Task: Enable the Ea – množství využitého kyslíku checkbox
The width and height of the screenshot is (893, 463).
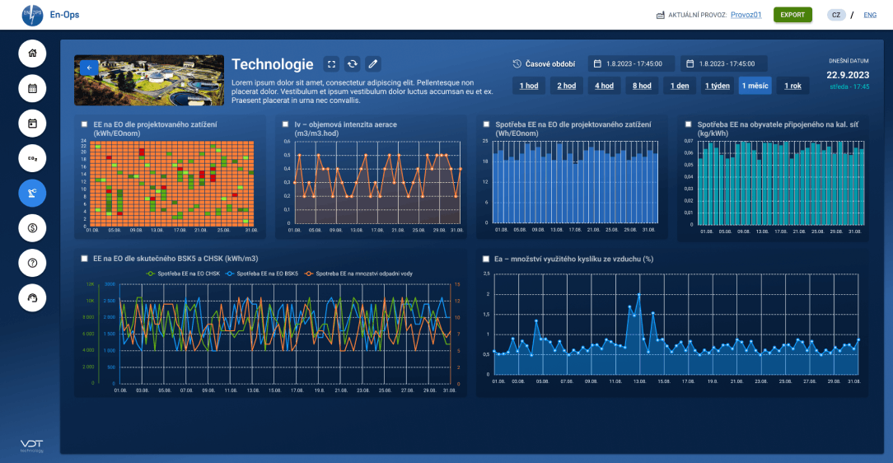Action: tap(486, 260)
